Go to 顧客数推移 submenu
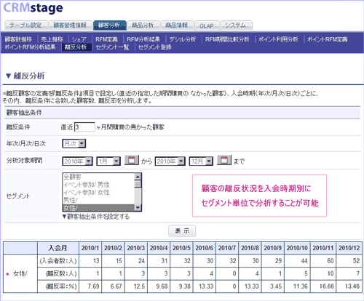Viewport: 364px width, 301px height. (18, 39)
